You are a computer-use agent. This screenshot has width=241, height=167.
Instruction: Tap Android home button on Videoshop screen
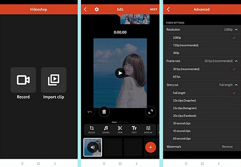point(39,164)
